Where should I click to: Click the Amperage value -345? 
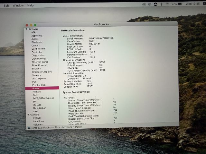coord(89,83)
